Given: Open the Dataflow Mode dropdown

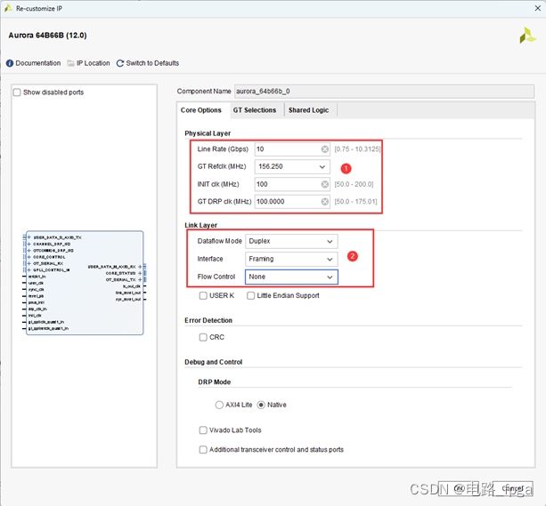Looking at the screenshot, I should 291,241.
